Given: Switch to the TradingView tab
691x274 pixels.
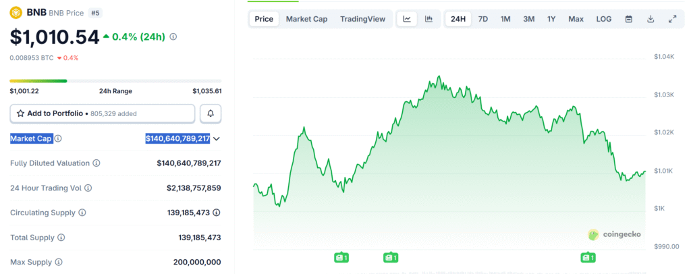Looking at the screenshot, I should point(362,19).
